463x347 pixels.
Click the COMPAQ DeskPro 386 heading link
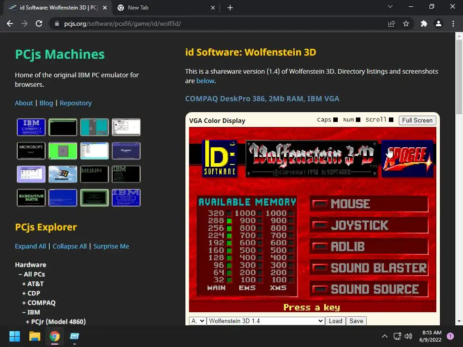pyautogui.click(x=262, y=98)
